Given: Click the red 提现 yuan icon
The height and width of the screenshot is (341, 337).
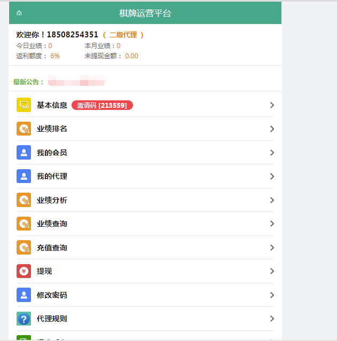Looking at the screenshot, I should pos(23,271).
